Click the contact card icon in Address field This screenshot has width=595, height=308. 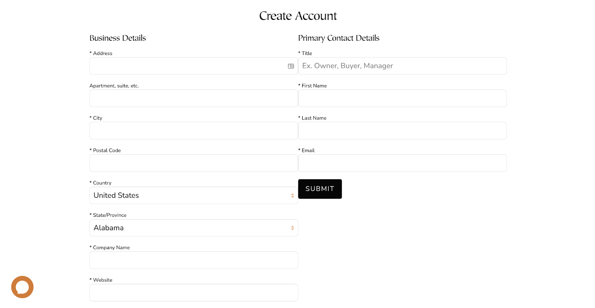click(291, 66)
